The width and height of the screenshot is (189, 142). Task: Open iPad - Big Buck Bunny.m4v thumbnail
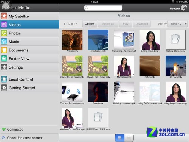pyautogui.click(x=72, y=66)
